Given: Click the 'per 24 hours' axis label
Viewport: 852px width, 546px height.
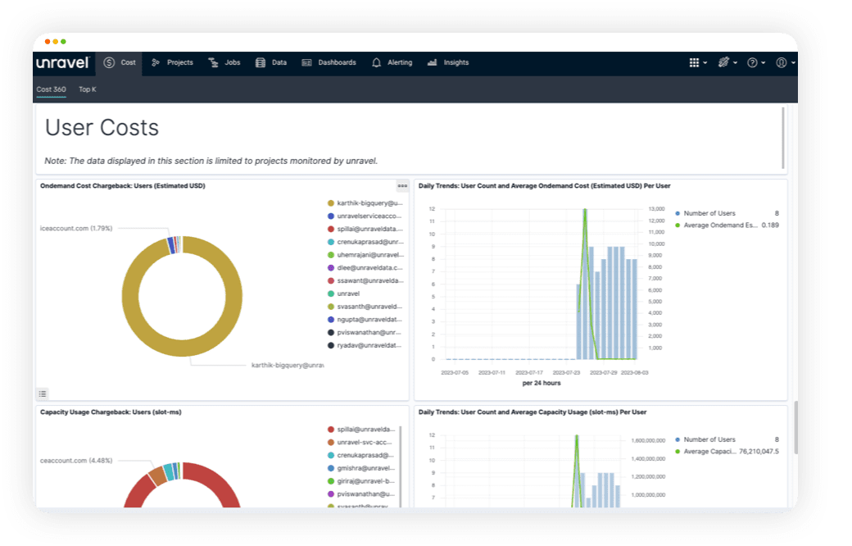Looking at the screenshot, I should (542, 384).
